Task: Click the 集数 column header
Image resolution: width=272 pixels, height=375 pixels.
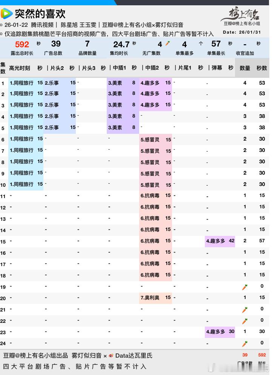Action: 3,68
